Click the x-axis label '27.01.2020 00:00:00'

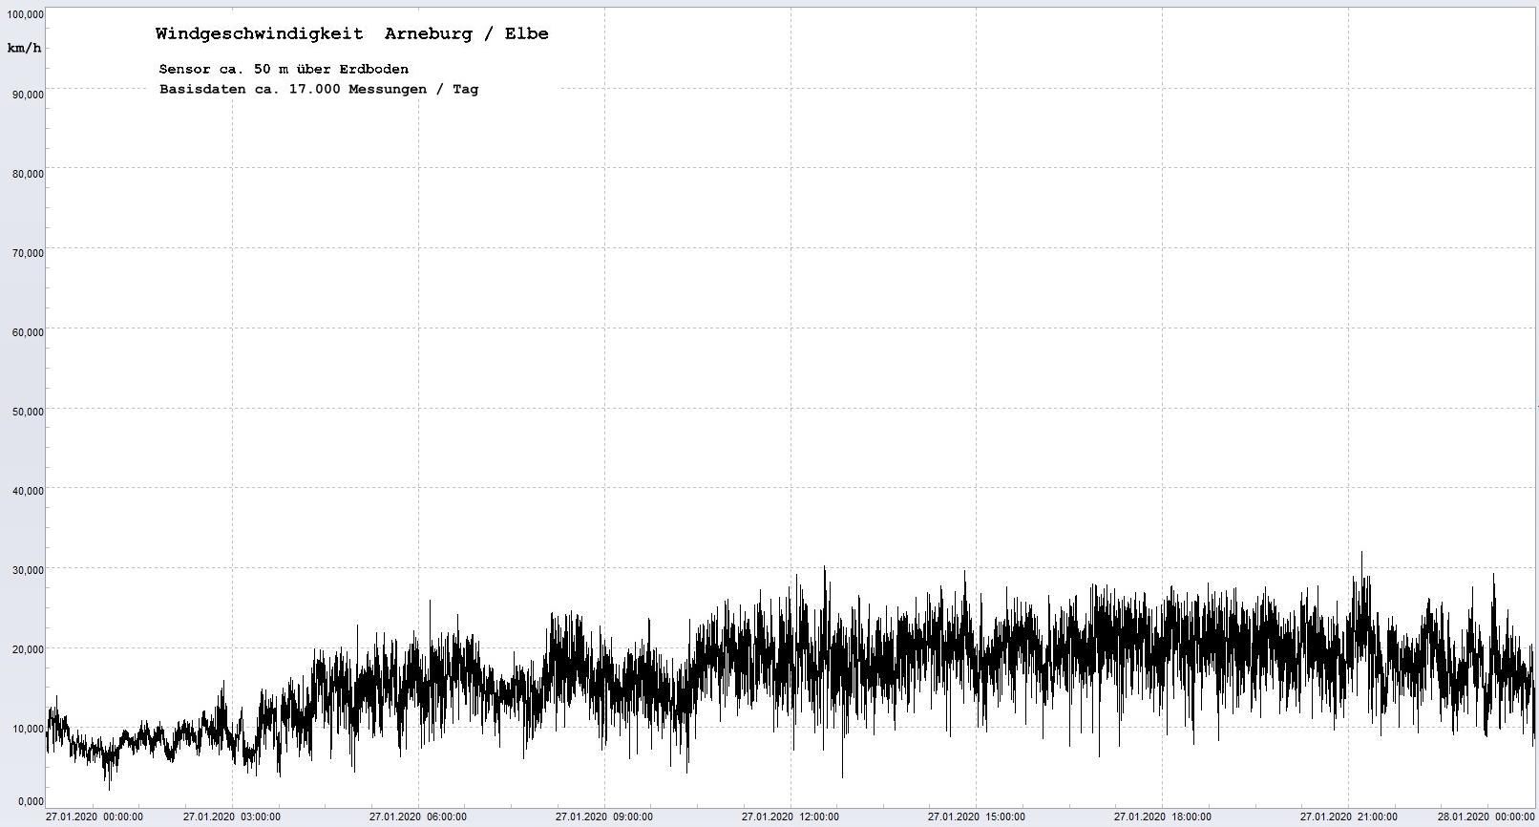95,817
